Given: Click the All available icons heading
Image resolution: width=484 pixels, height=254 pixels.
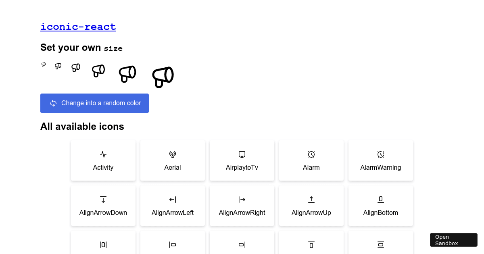Looking at the screenshot, I should click(82, 126).
